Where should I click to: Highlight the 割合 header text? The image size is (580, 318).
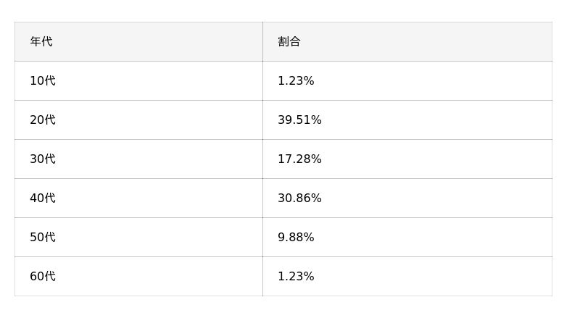click(x=289, y=42)
